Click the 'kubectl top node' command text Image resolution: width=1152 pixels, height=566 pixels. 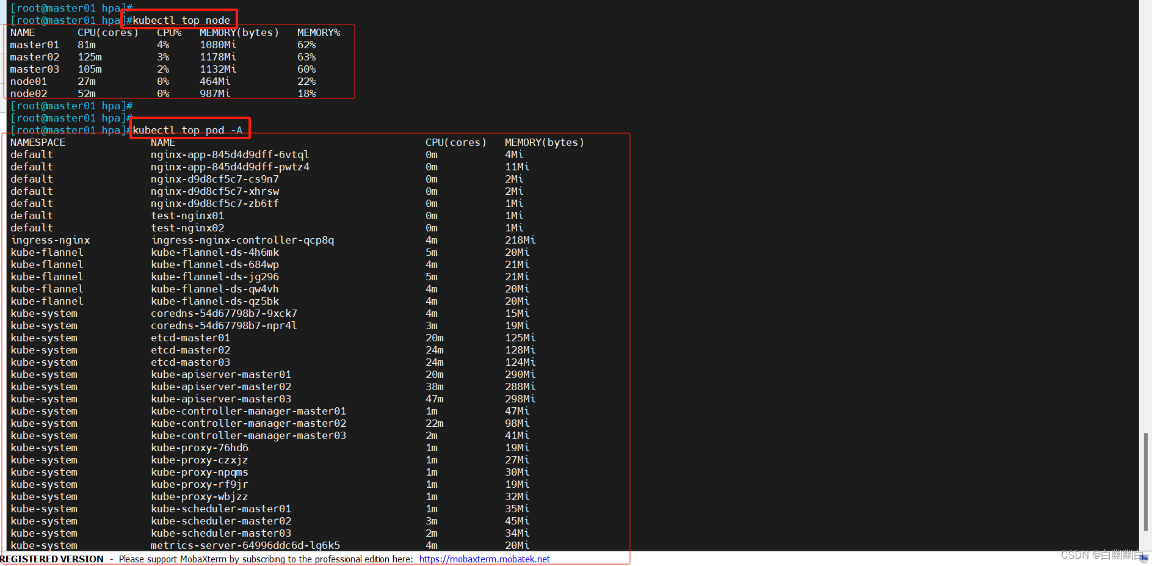tap(181, 20)
